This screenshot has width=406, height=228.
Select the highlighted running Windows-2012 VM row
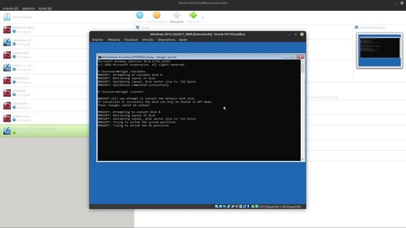(44, 131)
